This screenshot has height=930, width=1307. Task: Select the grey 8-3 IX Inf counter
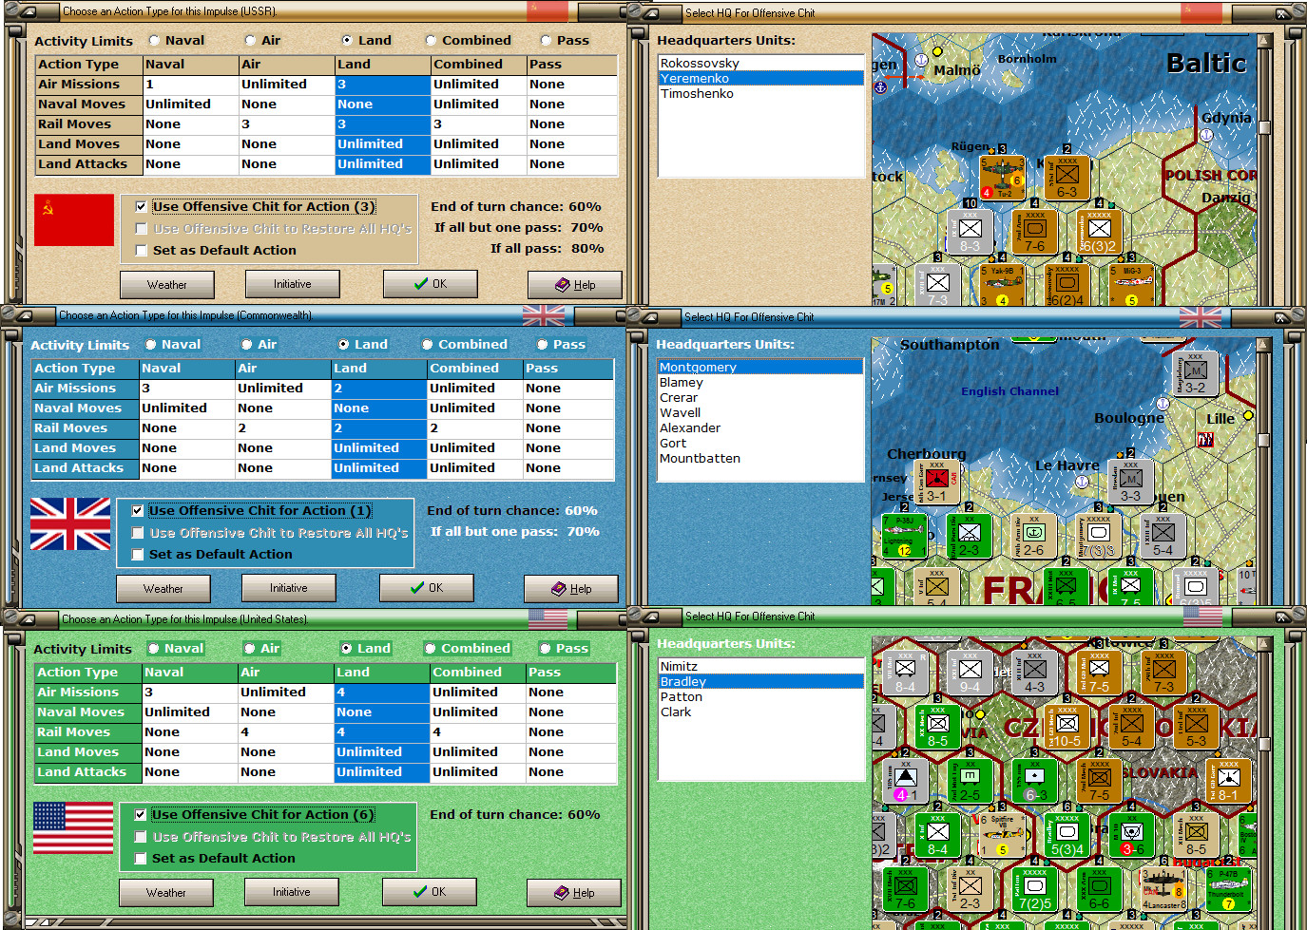(971, 232)
